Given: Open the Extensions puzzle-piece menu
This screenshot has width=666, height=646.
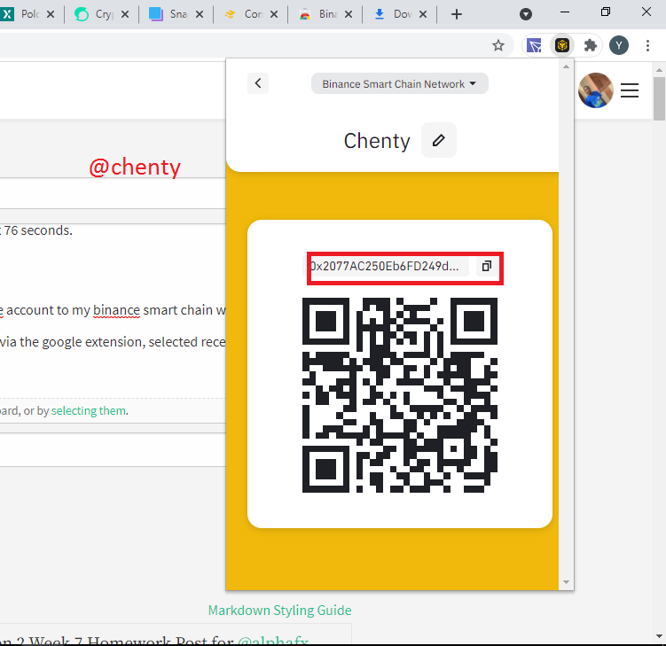Looking at the screenshot, I should tap(591, 45).
